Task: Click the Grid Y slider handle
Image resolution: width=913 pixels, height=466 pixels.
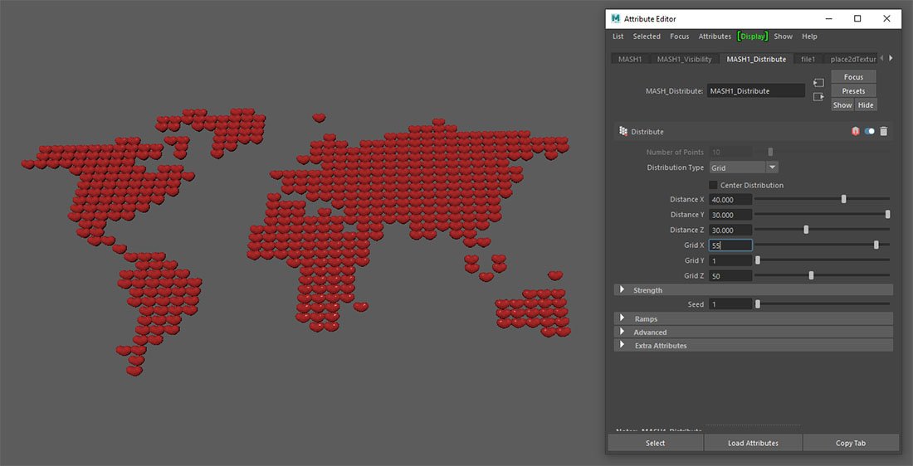Action: click(758, 260)
